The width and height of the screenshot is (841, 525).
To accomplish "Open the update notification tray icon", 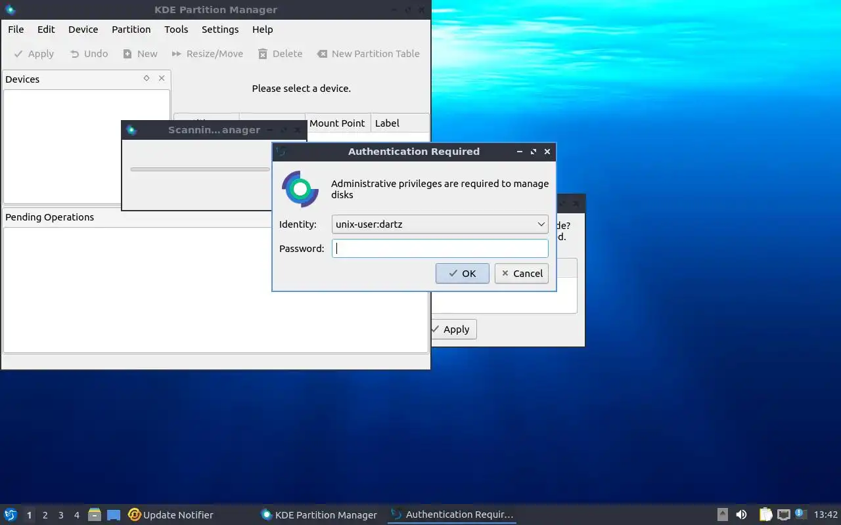I will point(800,515).
